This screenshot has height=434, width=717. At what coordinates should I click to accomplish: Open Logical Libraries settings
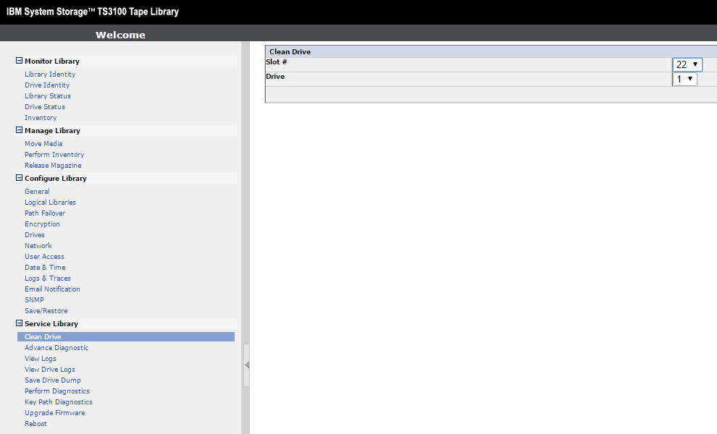coord(50,203)
